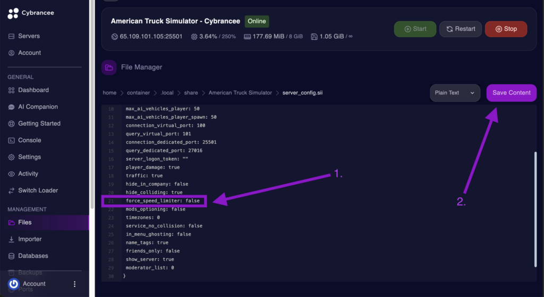Image resolution: width=544 pixels, height=297 pixels.
Task: Click the query_dedicated_port: 27016 line
Action: (164, 151)
